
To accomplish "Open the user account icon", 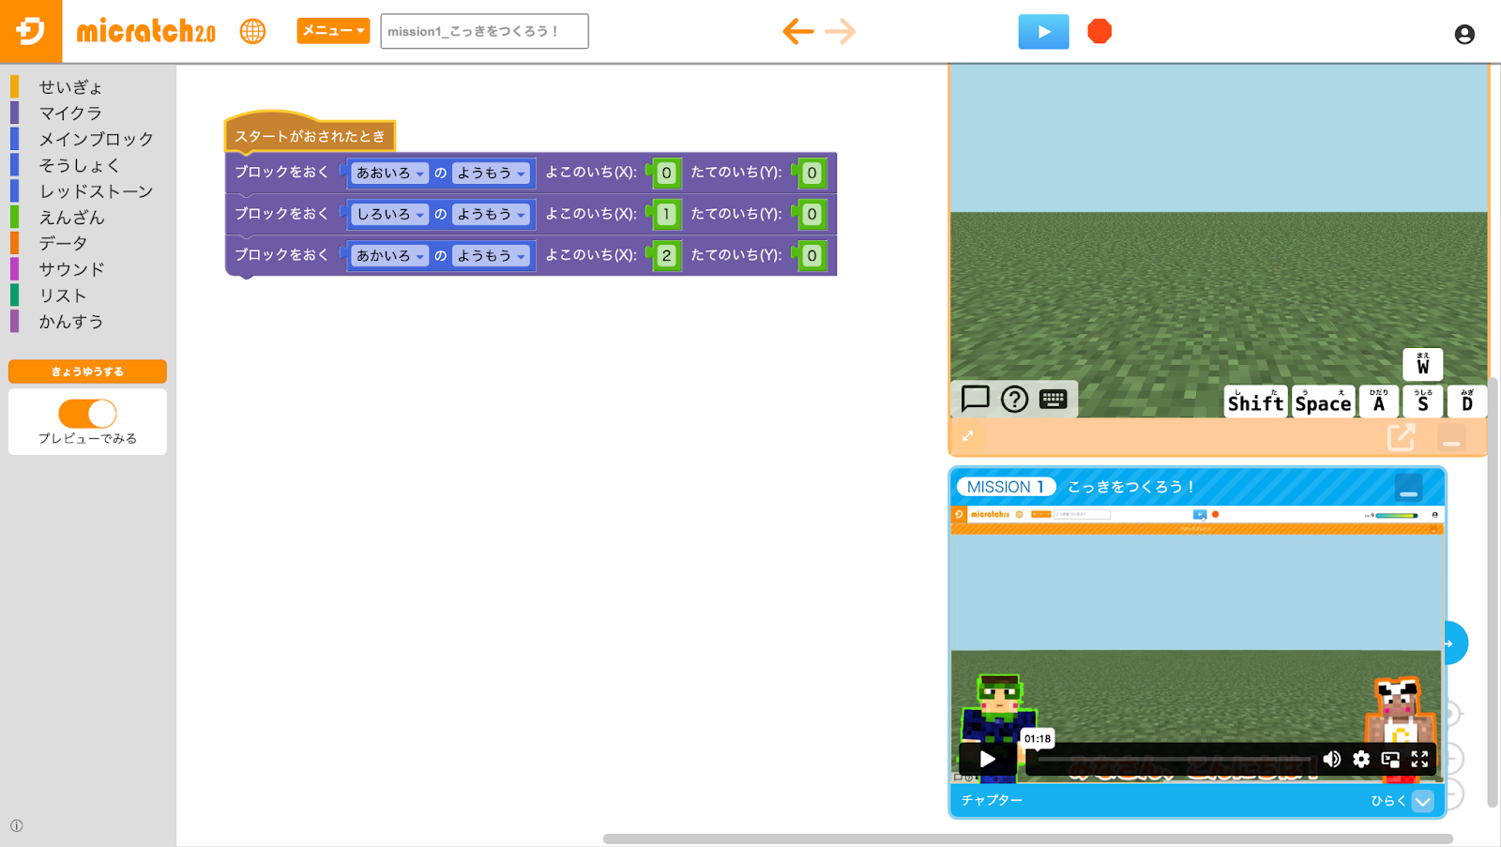I will pos(1463,35).
